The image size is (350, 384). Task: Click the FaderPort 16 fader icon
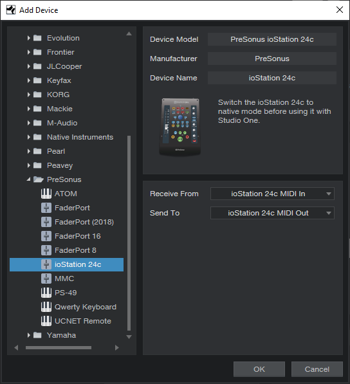click(x=46, y=236)
